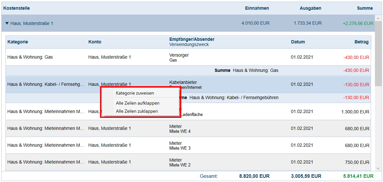Image resolution: width=383 pixels, height=182 pixels.
Task: Click the Empfänger/Absender column header
Action: tap(192, 40)
